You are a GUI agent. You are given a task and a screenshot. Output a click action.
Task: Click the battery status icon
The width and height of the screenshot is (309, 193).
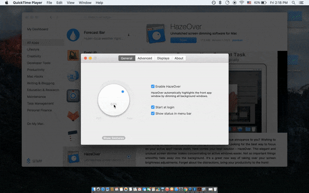[x=264, y=3]
